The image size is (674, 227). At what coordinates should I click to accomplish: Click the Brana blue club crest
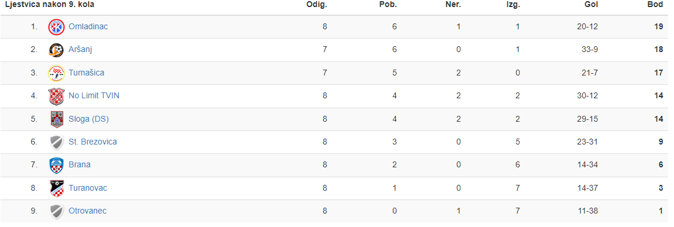(56, 165)
